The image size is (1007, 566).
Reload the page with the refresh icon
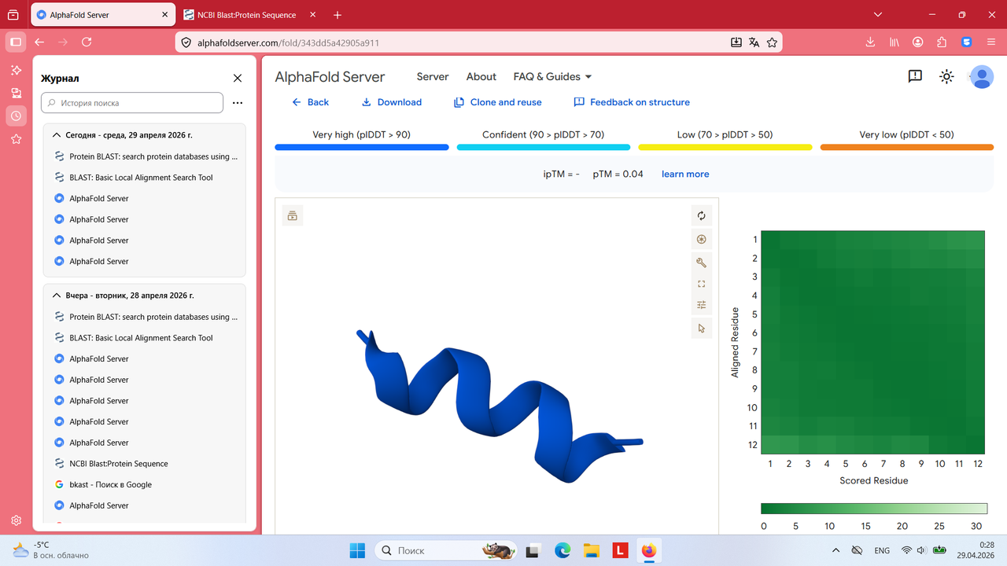pyautogui.click(x=87, y=42)
